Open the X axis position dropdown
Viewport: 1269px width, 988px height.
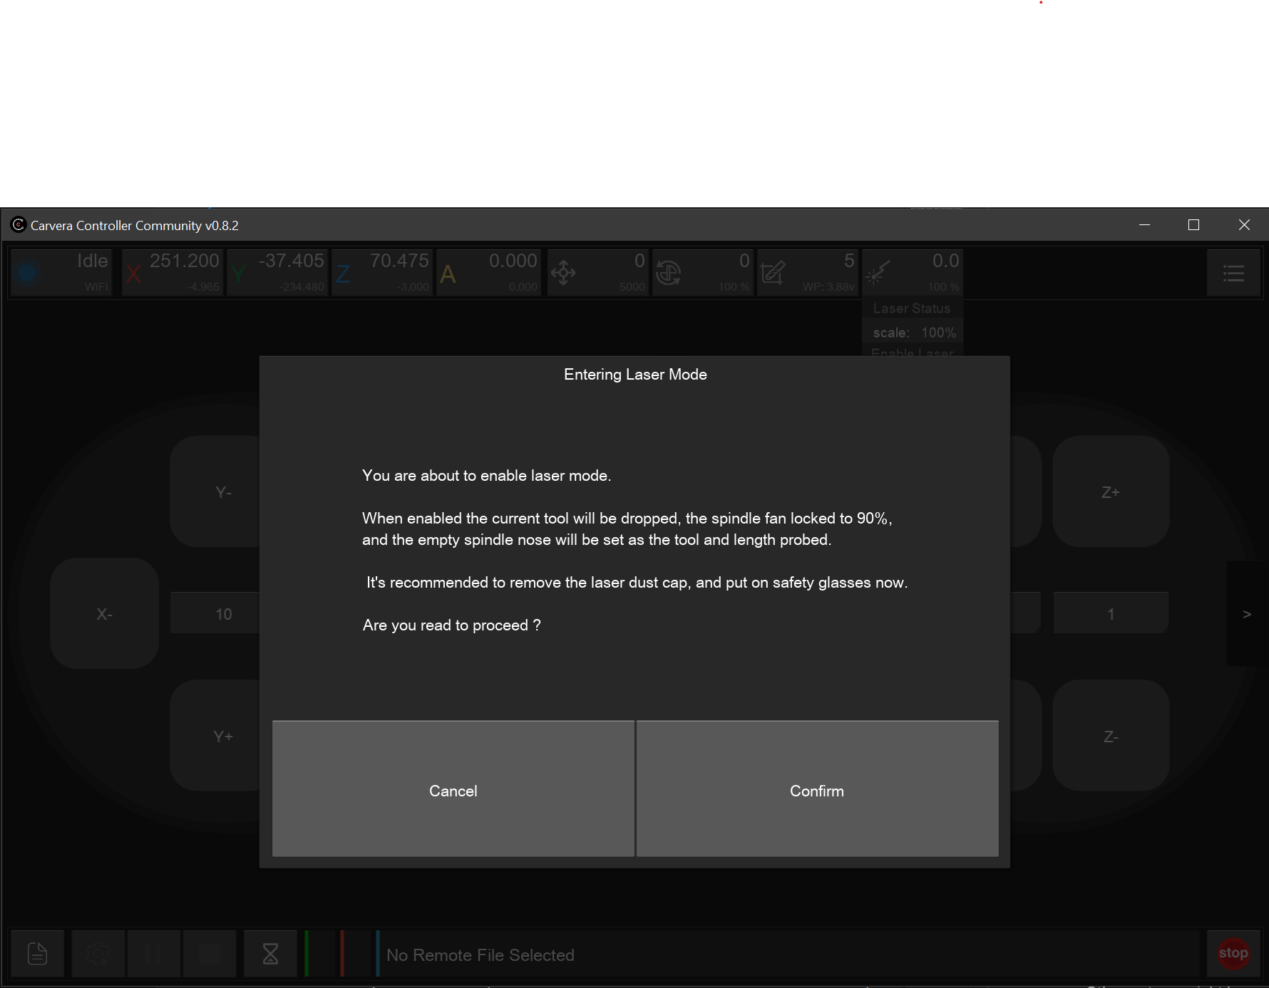tap(173, 273)
